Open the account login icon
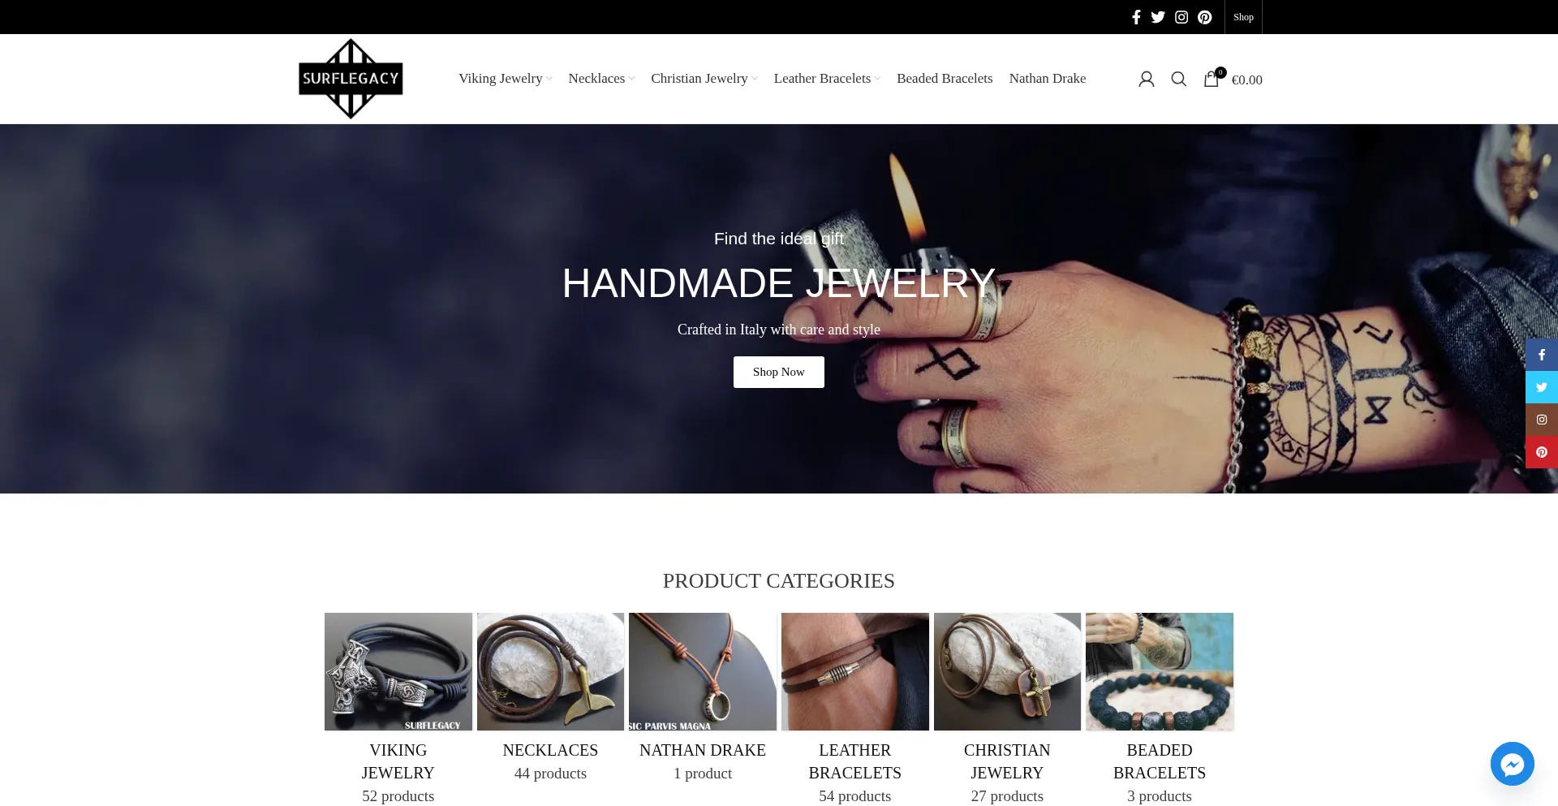Screen dimensions: 1558x806 coord(1146,79)
